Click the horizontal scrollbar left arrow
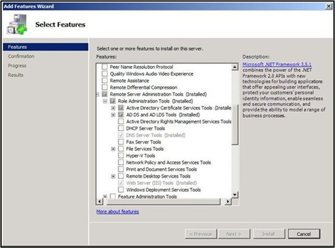 point(99,201)
